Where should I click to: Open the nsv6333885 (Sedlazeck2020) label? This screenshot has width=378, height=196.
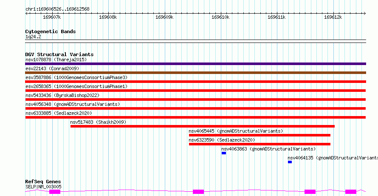click(59, 113)
